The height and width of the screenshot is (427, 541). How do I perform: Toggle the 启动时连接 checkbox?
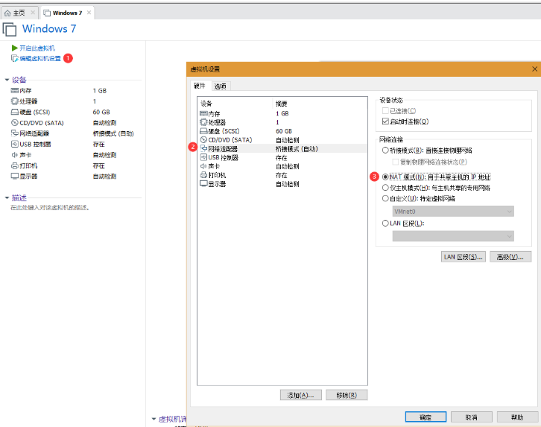[385, 121]
